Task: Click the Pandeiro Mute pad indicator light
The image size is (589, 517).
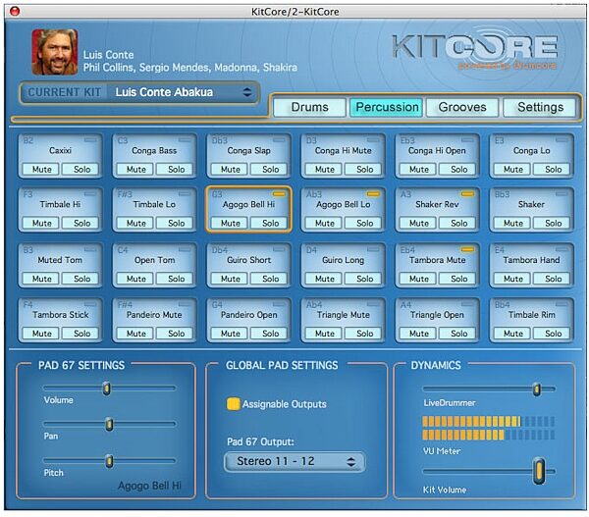Action: pos(185,304)
